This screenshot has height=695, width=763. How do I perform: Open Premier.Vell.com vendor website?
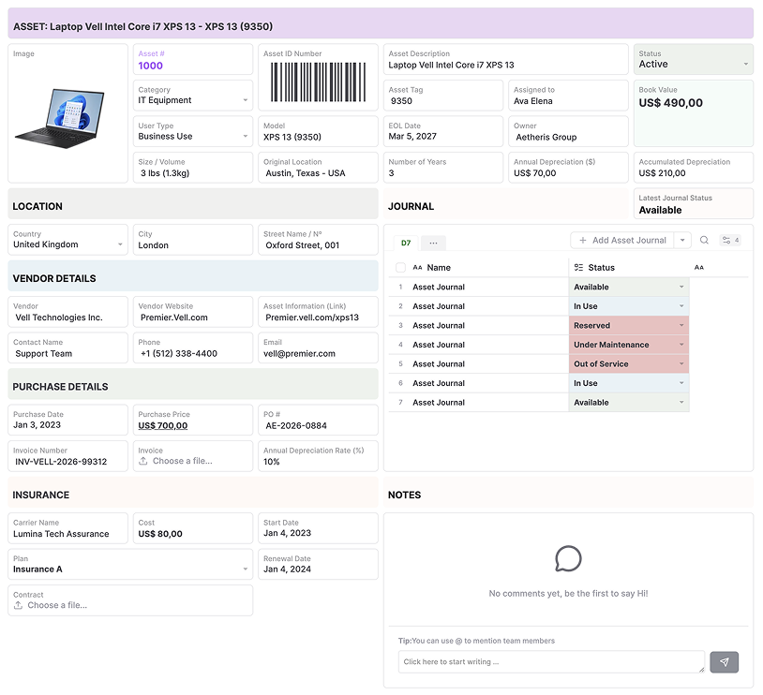tap(174, 318)
